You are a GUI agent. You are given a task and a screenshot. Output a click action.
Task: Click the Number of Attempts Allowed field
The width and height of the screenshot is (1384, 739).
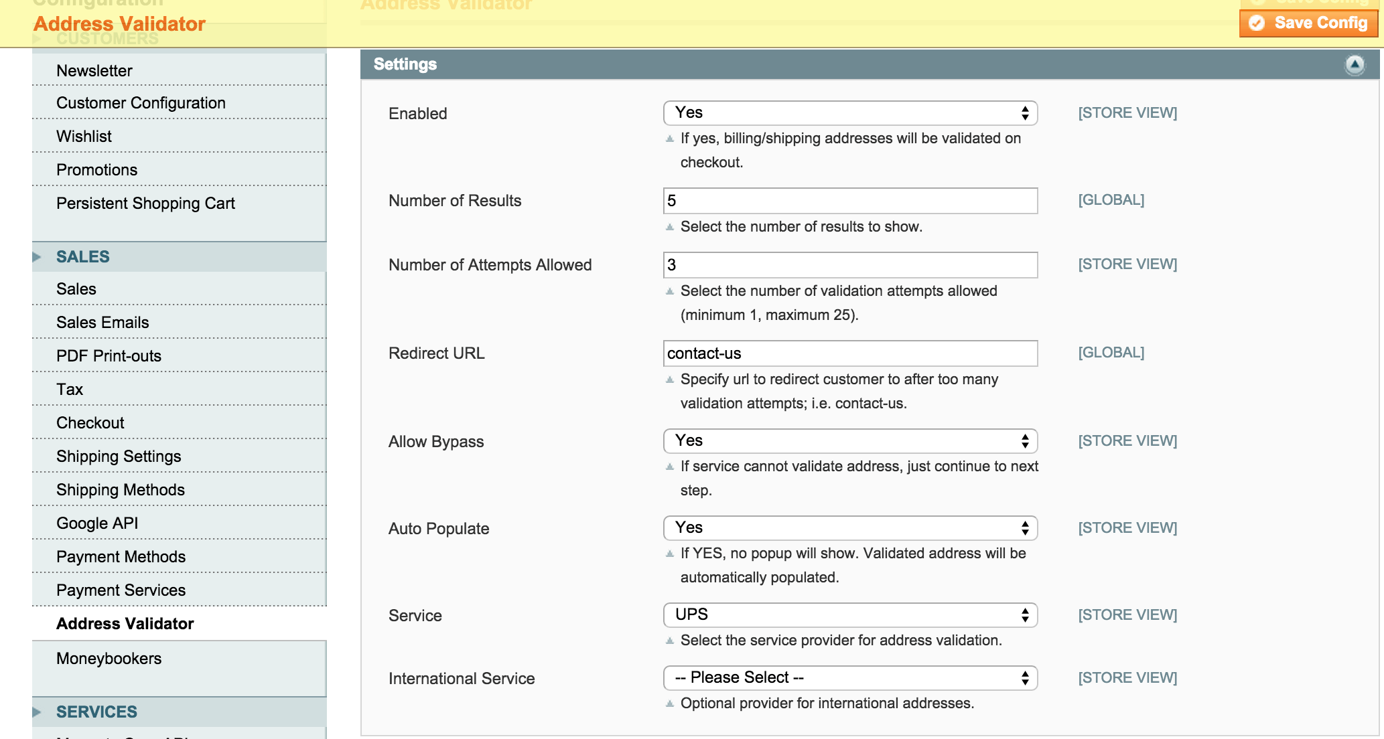click(849, 265)
